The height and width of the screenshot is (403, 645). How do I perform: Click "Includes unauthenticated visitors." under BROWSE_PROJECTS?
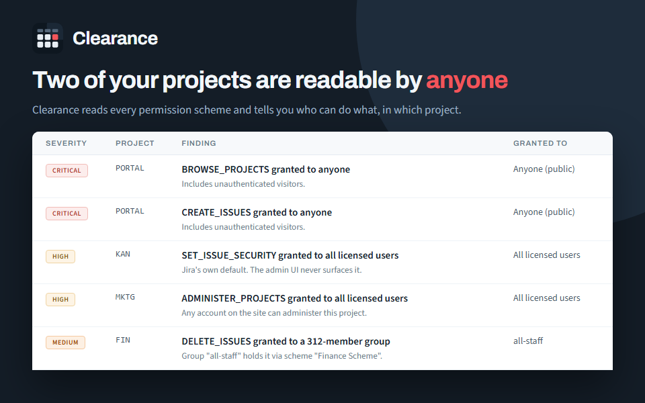[x=243, y=184]
